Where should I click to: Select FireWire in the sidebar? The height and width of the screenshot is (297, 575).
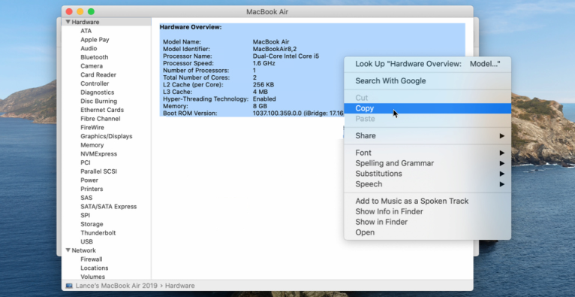point(92,128)
